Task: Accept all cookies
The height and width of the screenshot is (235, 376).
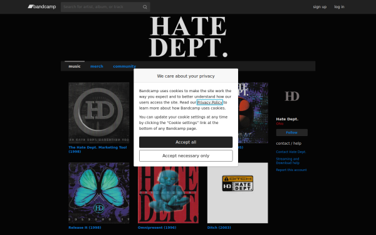Action: (186, 142)
